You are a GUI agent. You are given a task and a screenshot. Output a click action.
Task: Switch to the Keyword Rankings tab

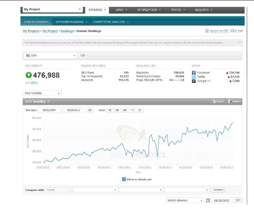[71, 22]
